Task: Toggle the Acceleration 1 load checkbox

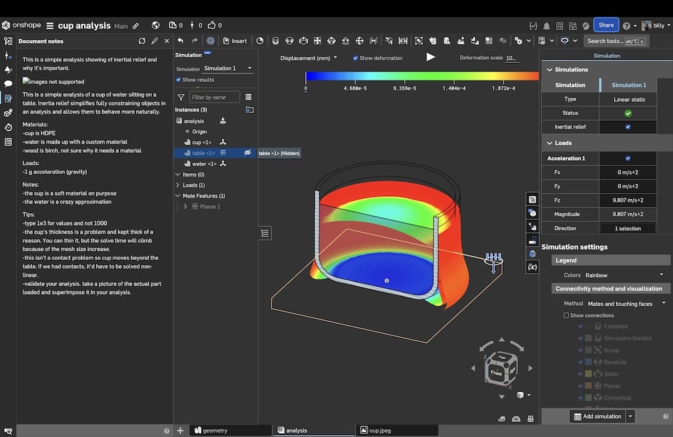Action: (x=628, y=158)
